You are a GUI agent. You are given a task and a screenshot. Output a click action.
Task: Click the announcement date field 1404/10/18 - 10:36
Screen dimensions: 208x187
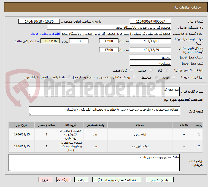(39, 22)
